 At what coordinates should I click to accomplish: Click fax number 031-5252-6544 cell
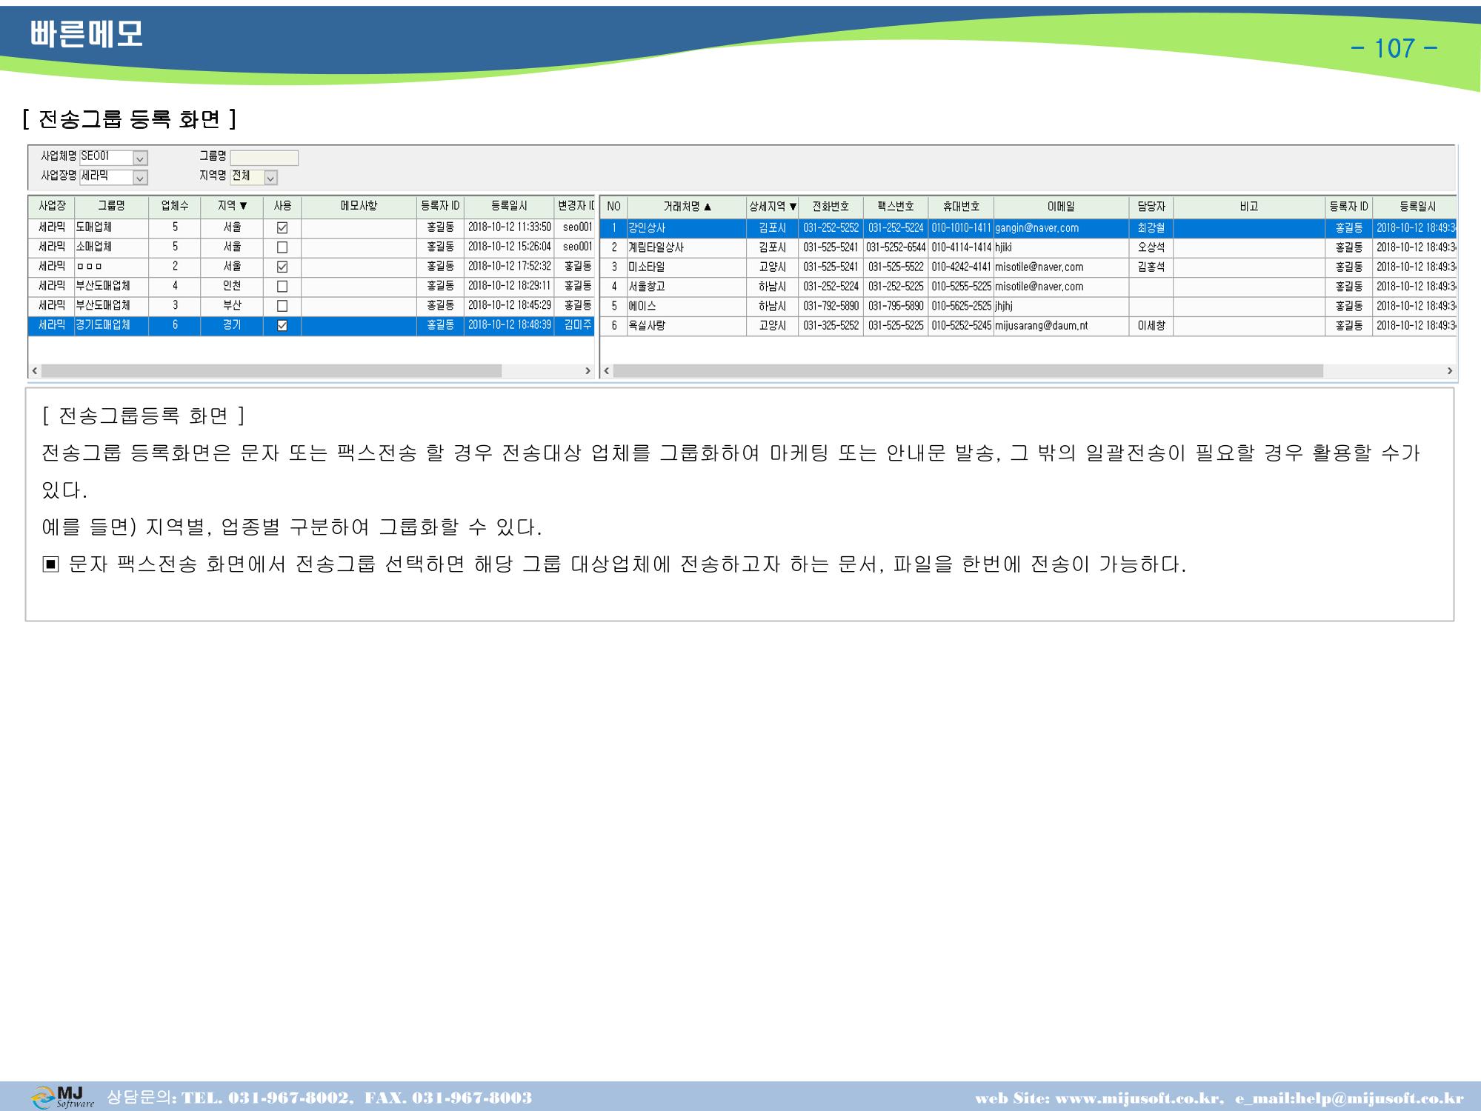click(x=896, y=247)
